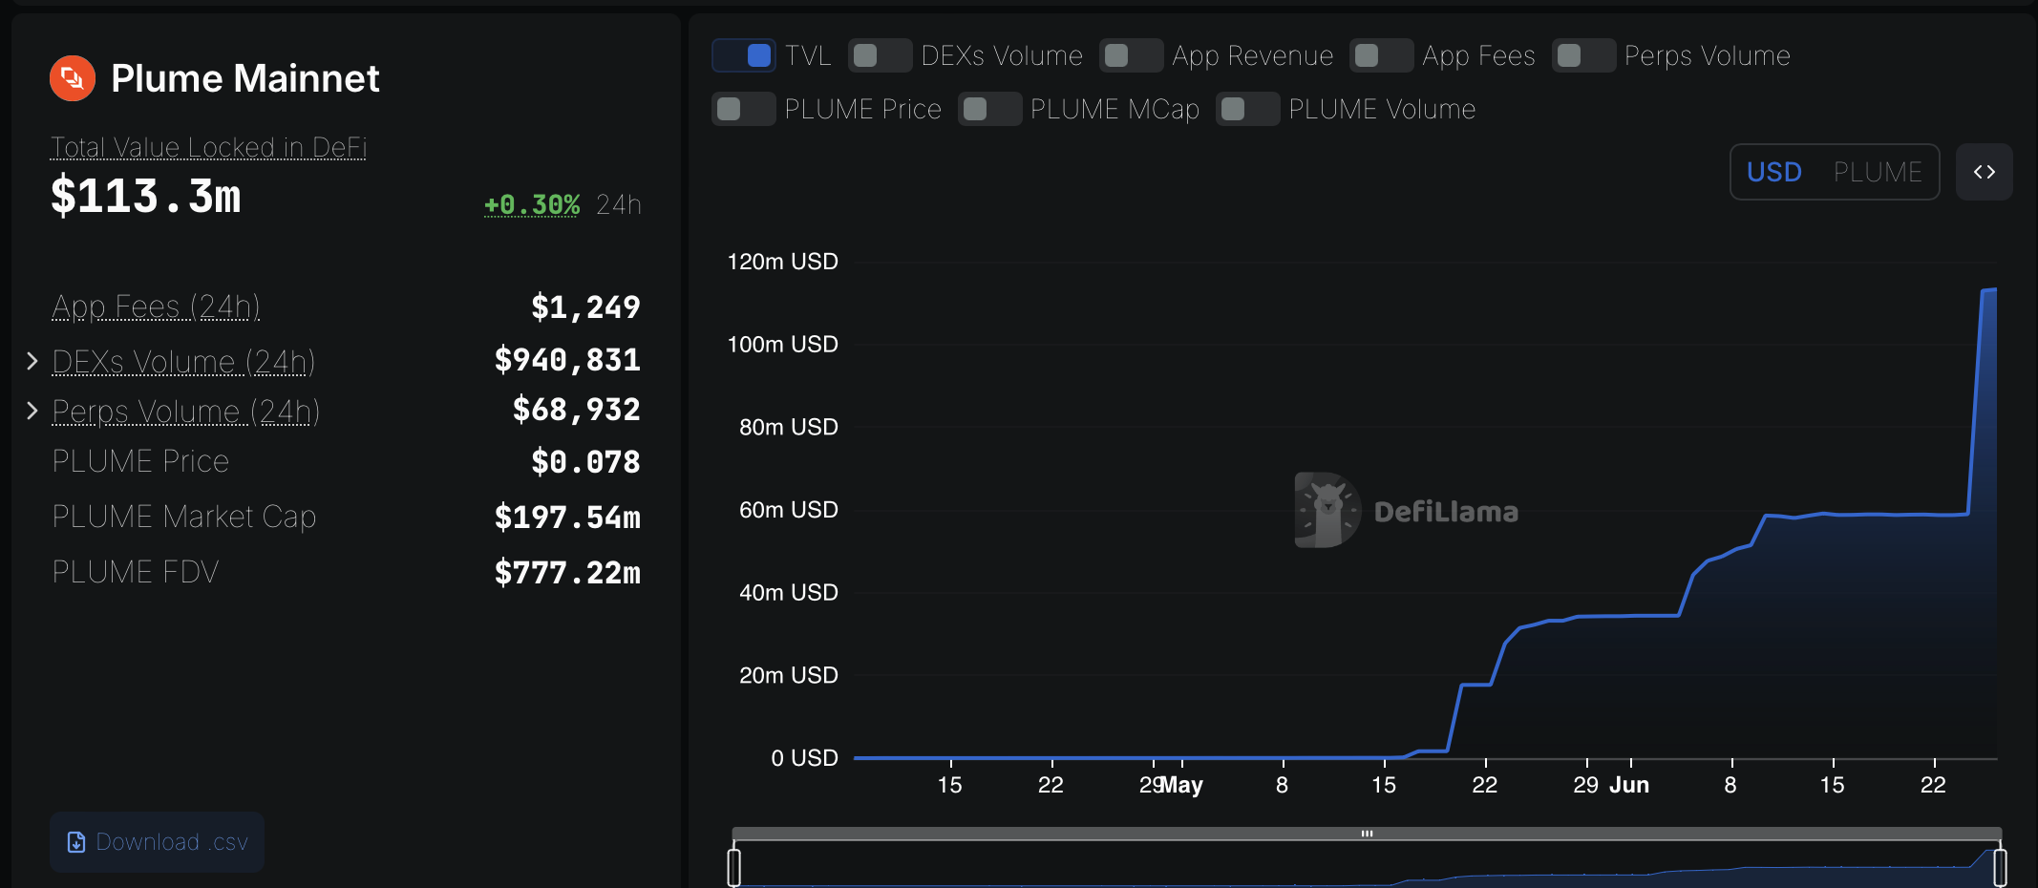The height and width of the screenshot is (888, 2038).
Task: Click the Jun label on the x-axis
Action: click(1629, 785)
